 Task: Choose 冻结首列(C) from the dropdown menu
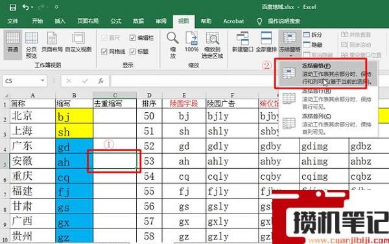328,124
